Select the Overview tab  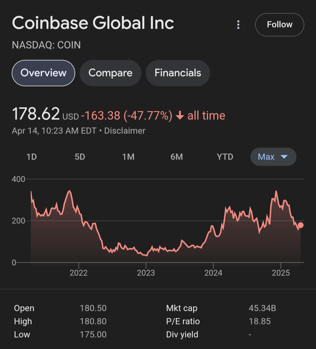click(x=43, y=73)
